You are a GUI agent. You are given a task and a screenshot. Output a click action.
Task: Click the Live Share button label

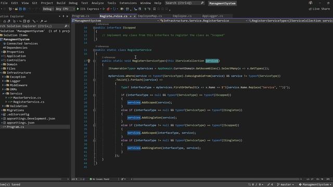(x=321, y=9)
